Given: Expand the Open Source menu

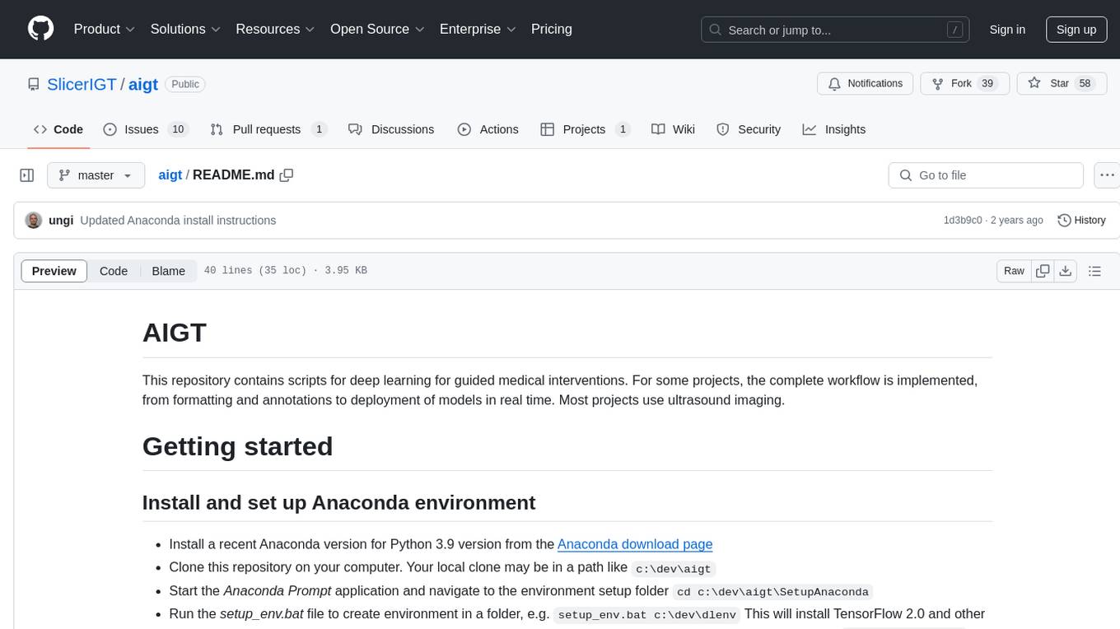Looking at the screenshot, I should click(377, 29).
